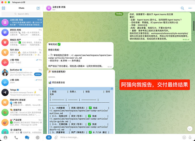Open the bot commands menu button

[49, 137]
